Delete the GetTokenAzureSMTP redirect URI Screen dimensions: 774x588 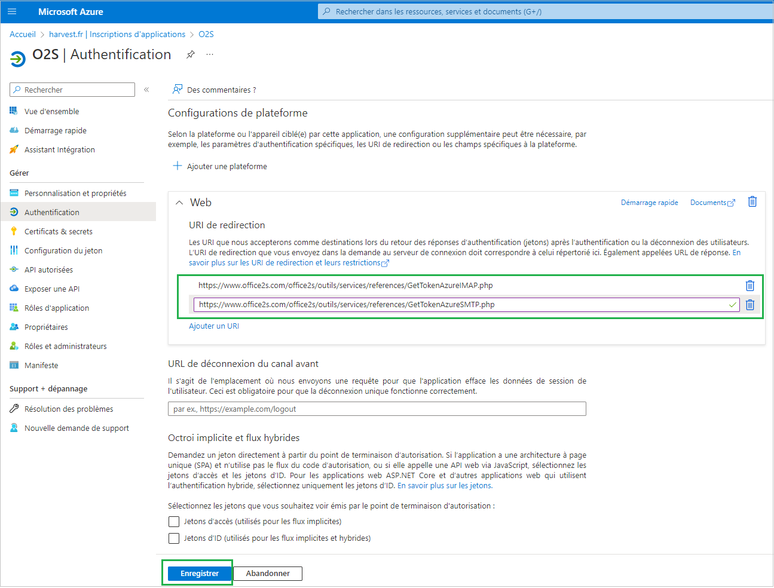tap(750, 305)
